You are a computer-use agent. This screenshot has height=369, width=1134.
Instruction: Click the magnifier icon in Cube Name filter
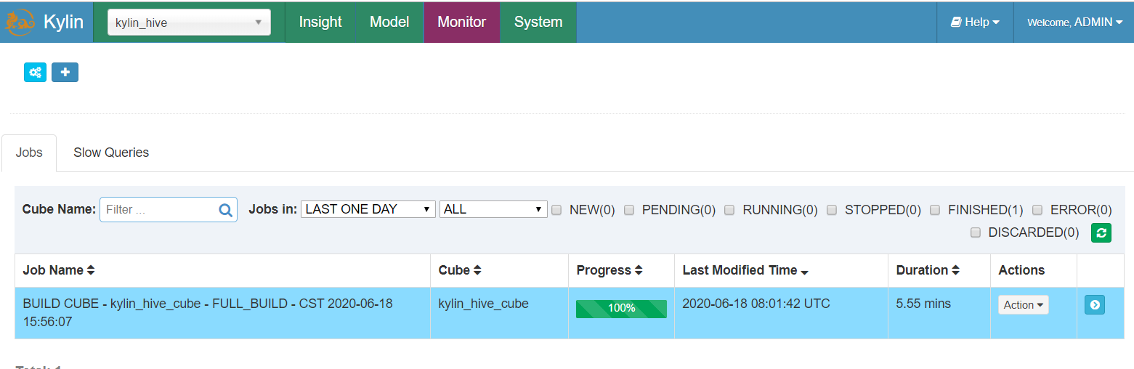click(226, 210)
